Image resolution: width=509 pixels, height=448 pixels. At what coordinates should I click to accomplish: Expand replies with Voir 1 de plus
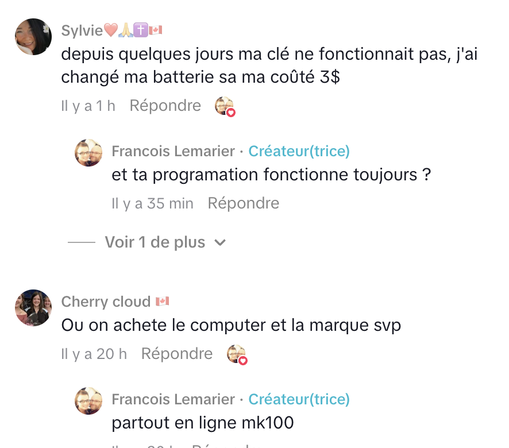click(155, 242)
